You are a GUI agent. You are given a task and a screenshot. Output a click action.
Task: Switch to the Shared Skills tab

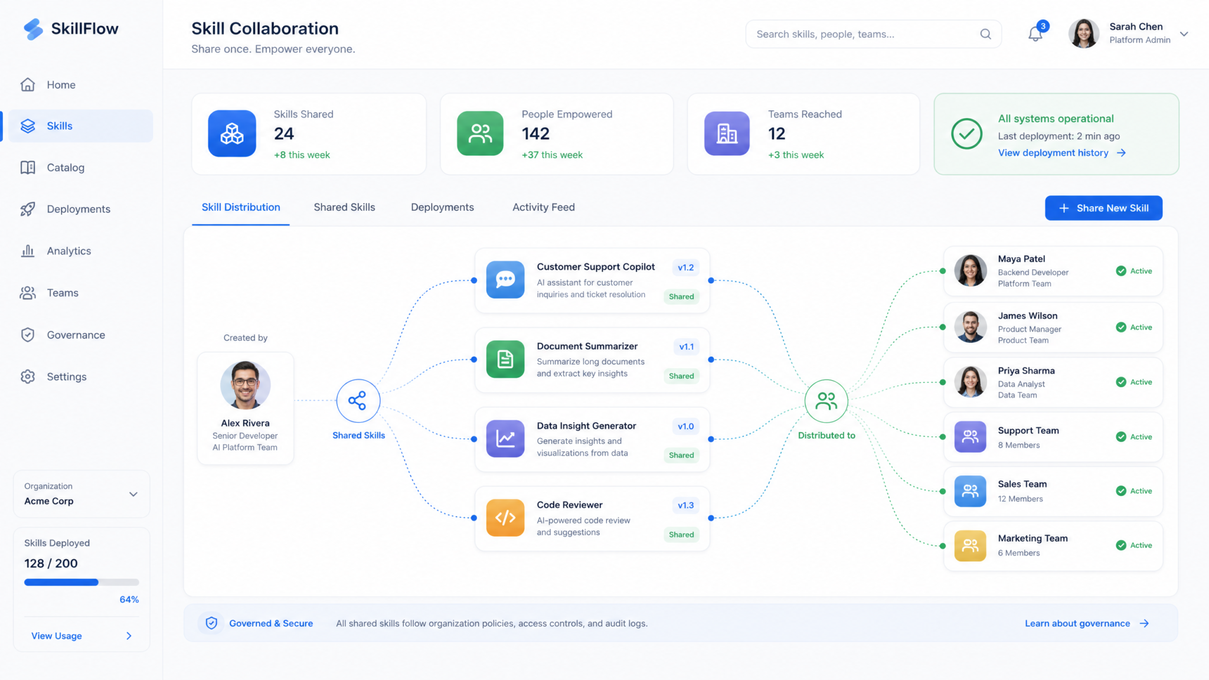[344, 207]
